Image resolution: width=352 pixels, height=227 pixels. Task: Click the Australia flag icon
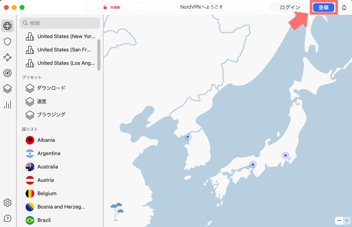pos(30,167)
